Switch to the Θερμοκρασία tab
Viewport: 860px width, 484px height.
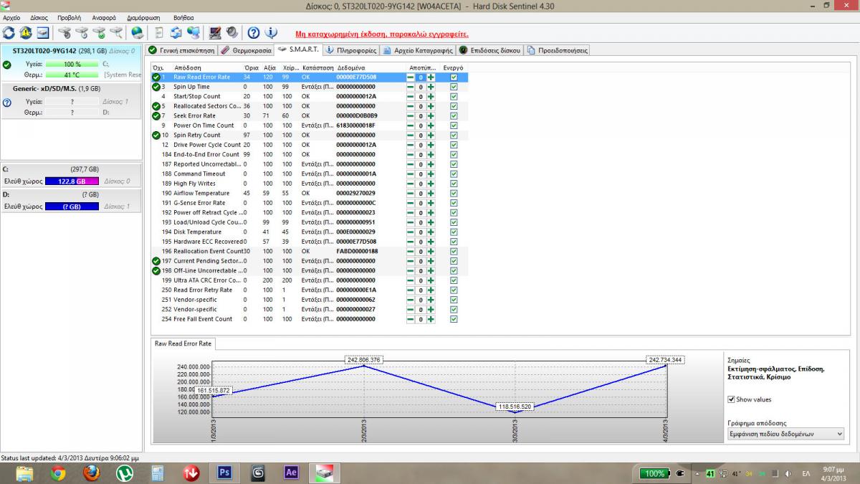pyautogui.click(x=246, y=50)
